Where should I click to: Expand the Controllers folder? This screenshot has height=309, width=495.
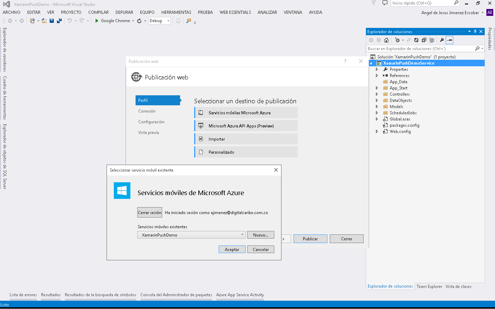[377, 94]
